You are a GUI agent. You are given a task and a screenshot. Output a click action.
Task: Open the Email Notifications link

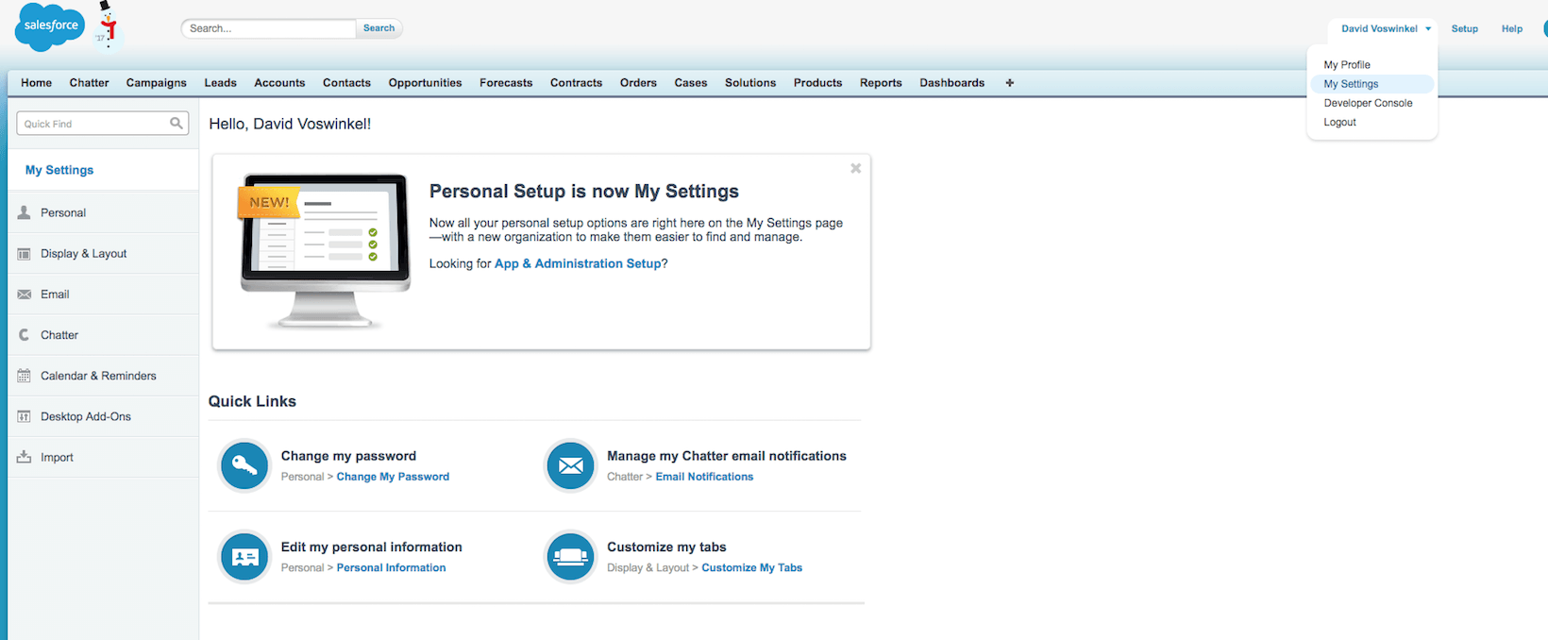point(704,478)
